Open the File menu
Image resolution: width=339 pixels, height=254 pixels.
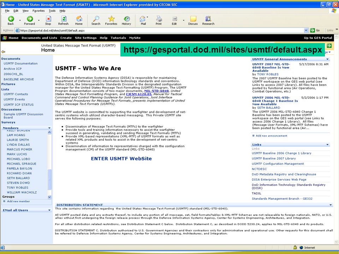7,11
